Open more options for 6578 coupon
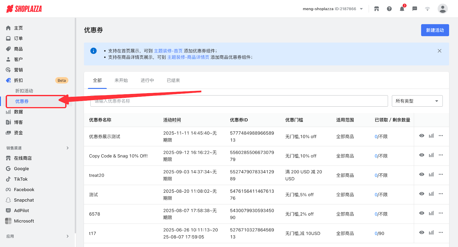458x247 pixels. point(441,213)
